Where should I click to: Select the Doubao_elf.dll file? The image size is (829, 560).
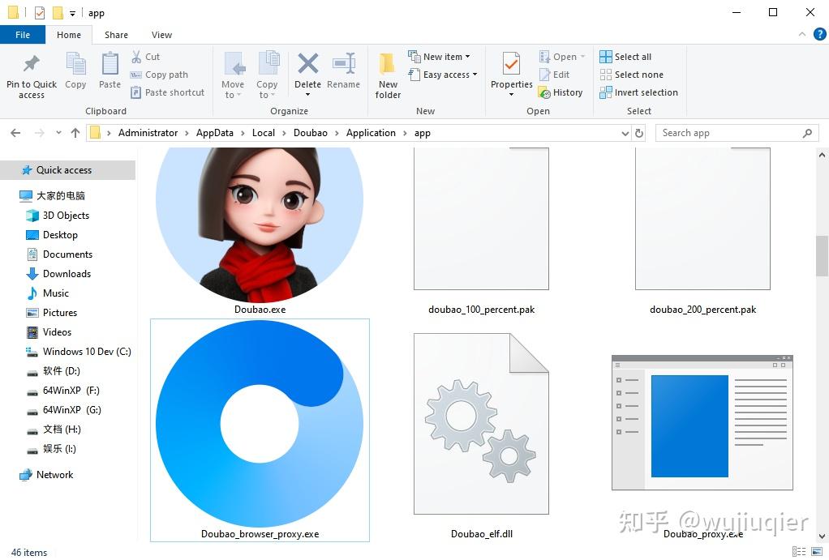tap(481, 436)
